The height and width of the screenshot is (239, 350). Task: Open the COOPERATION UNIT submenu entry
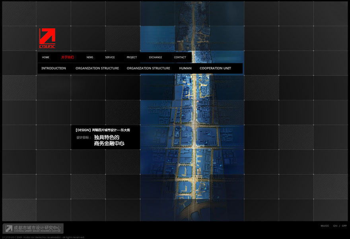(x=215, y=68)
